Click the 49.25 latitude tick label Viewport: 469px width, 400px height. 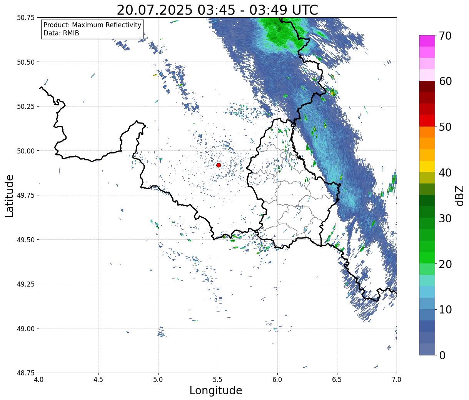pos(26,284)
